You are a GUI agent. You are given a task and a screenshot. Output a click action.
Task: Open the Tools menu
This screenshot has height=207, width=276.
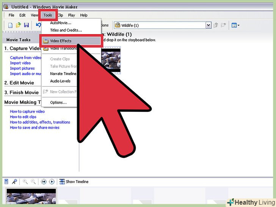click(x=48, y=15)
